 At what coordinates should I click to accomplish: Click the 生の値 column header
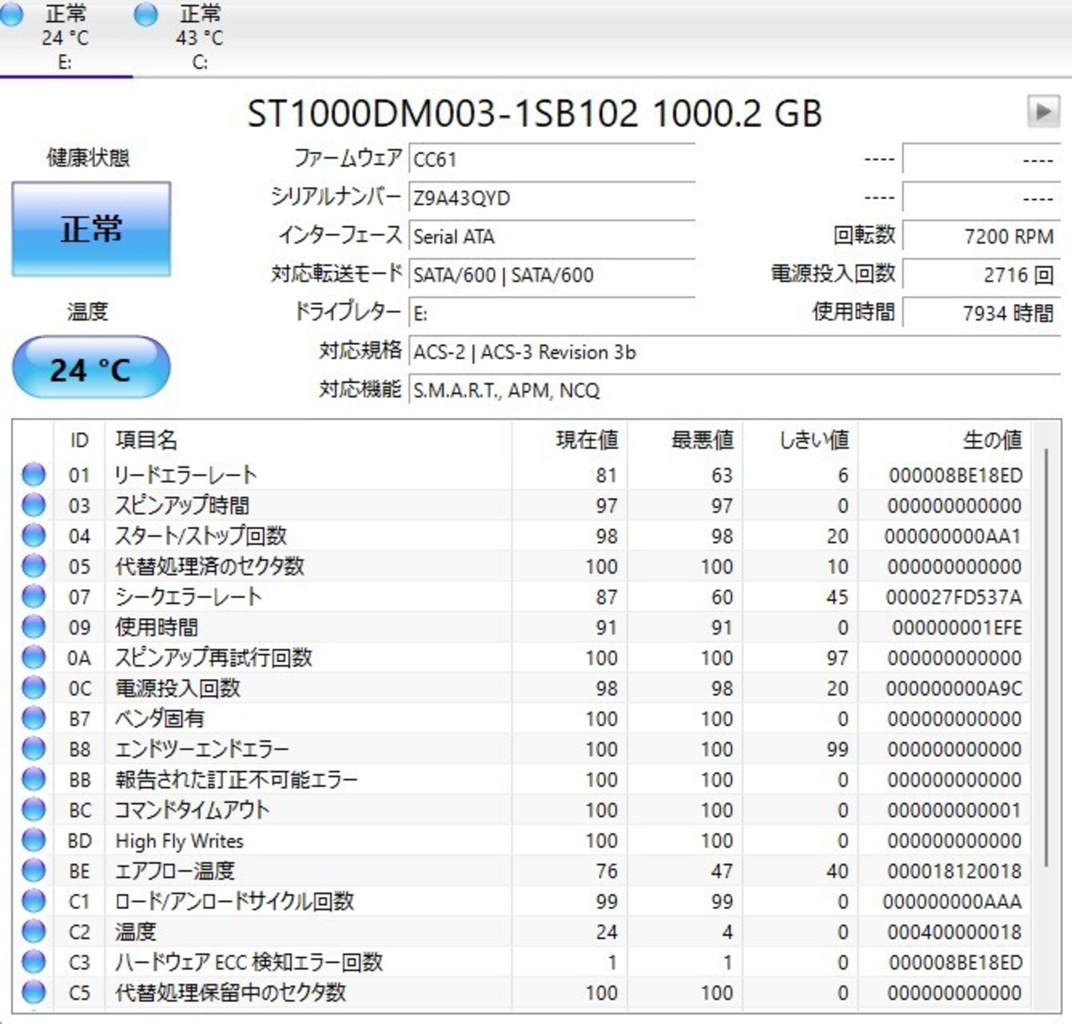click(992, 440)
